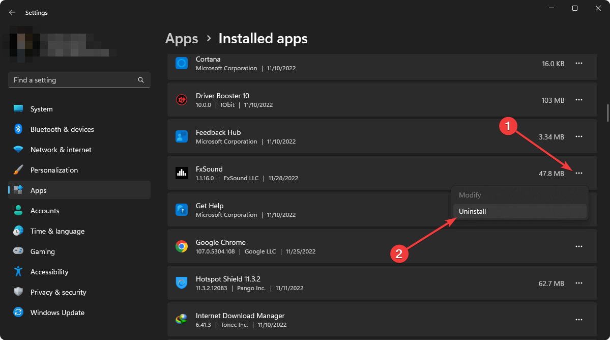Viewport: 610px width, 340px height.
Task: Open more options for Hotspot Shield
Action: coord(578,284)
